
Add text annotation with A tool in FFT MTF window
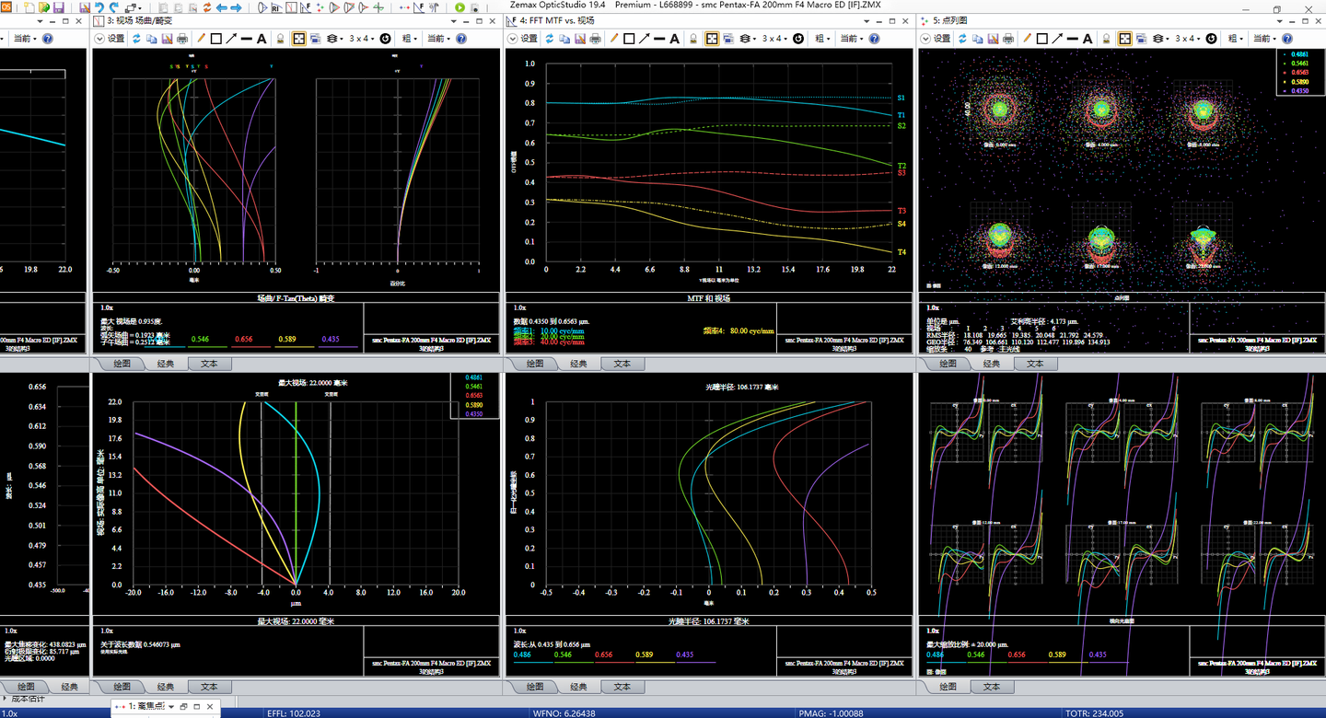[674, 39]
